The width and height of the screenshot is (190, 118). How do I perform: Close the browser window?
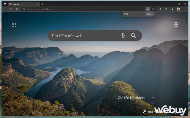185,4
